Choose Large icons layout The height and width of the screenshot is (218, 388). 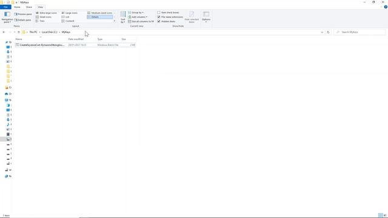tap(70, 13)
